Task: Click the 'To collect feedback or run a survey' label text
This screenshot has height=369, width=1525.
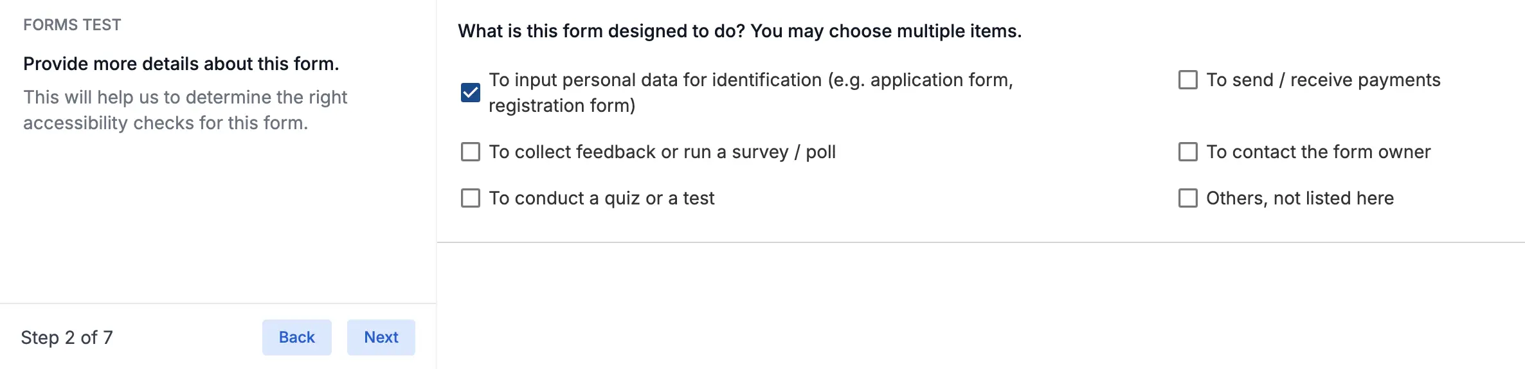Action: pyautogui.click(x=662, y=152)
